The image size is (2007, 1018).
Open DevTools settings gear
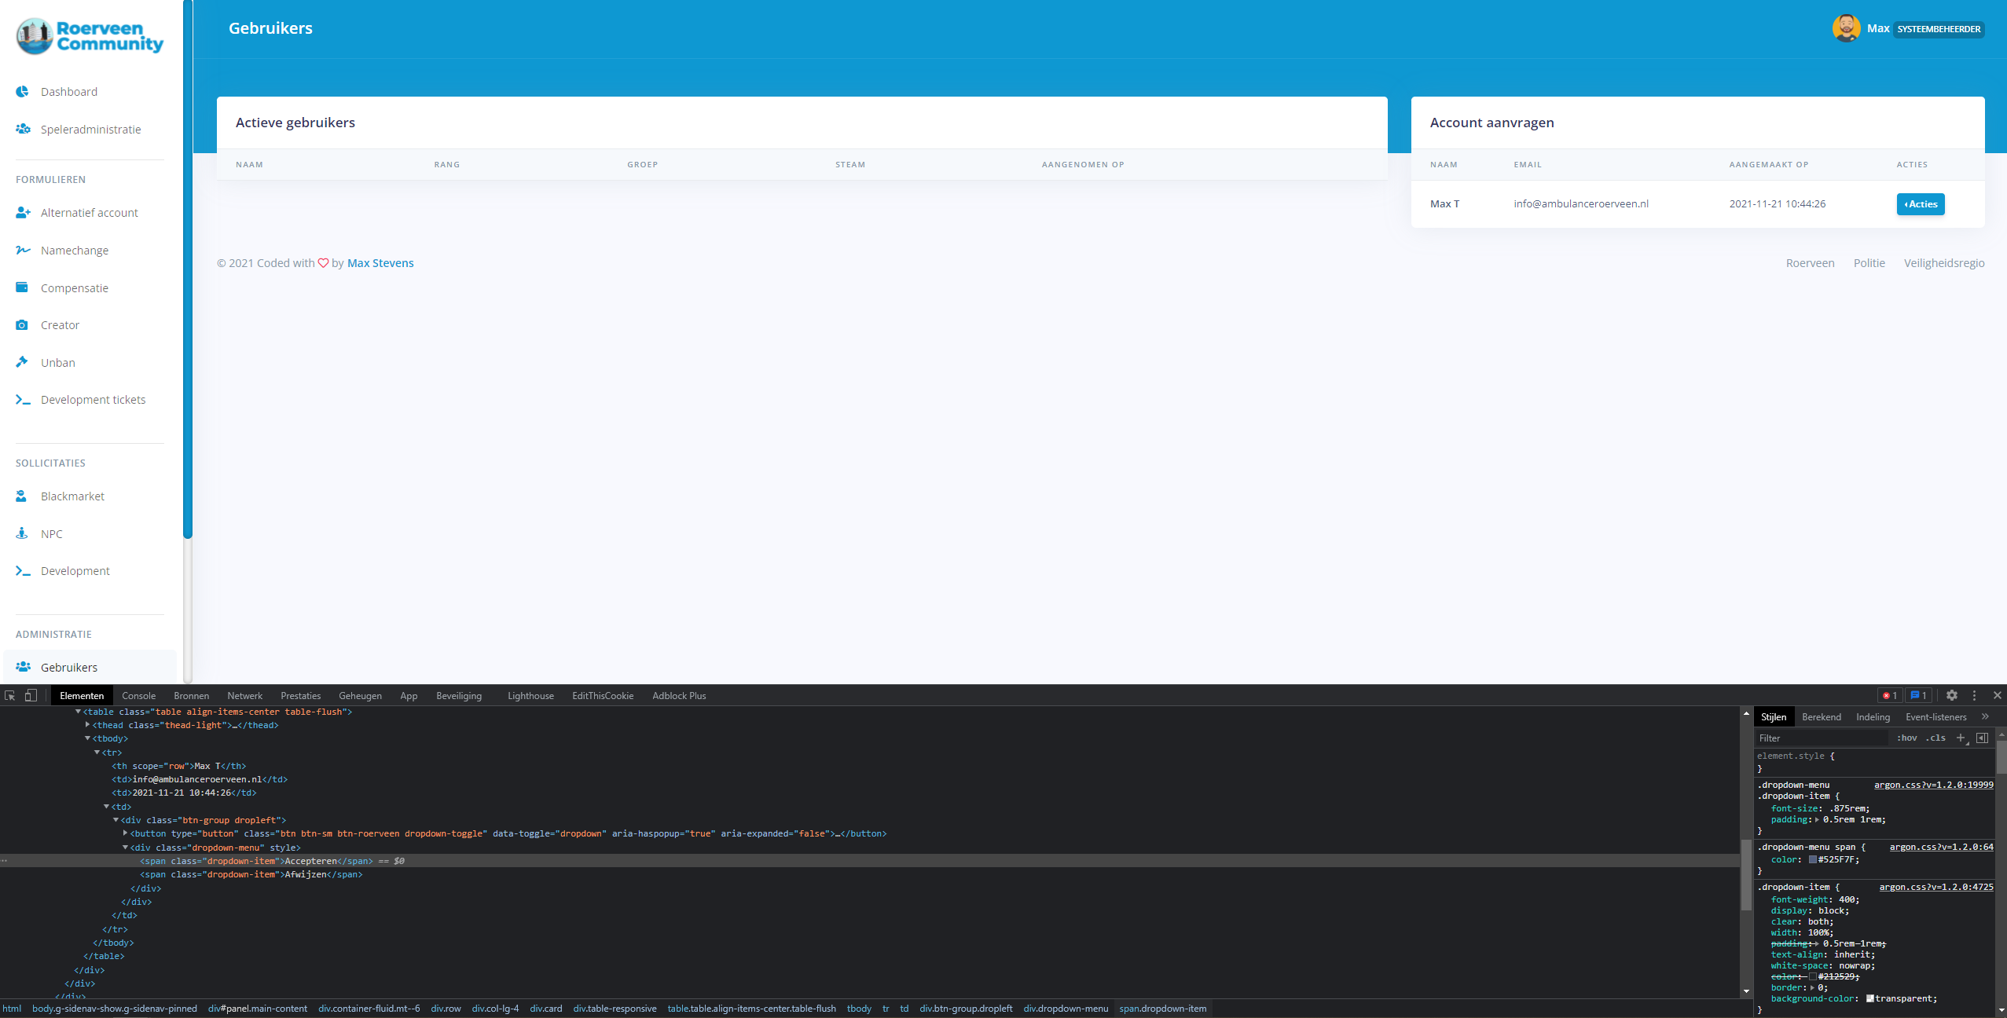tap(1951, 695)
